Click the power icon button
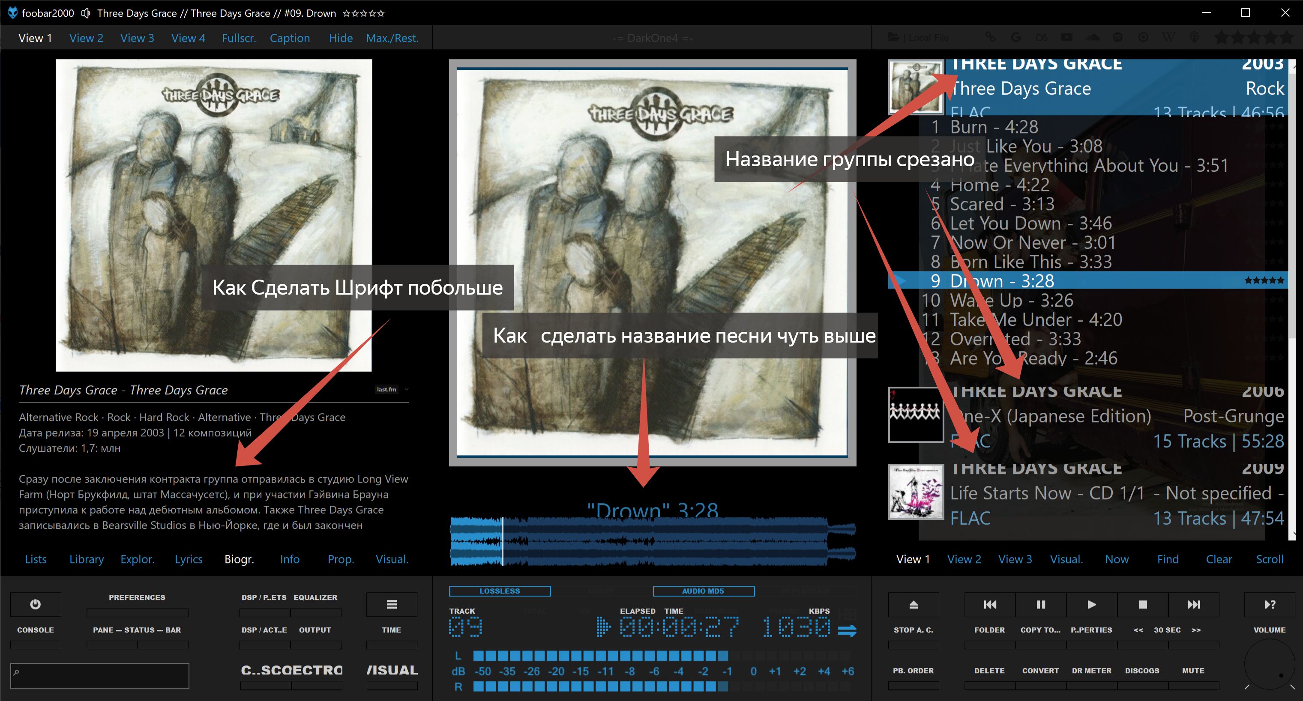The height and width of the screenshot is (701, 1303). (36, 605)
